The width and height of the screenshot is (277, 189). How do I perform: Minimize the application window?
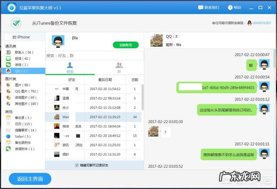(251, 8)
